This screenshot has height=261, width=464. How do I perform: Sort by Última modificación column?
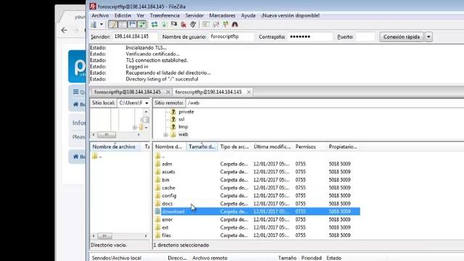pos(272,146)
